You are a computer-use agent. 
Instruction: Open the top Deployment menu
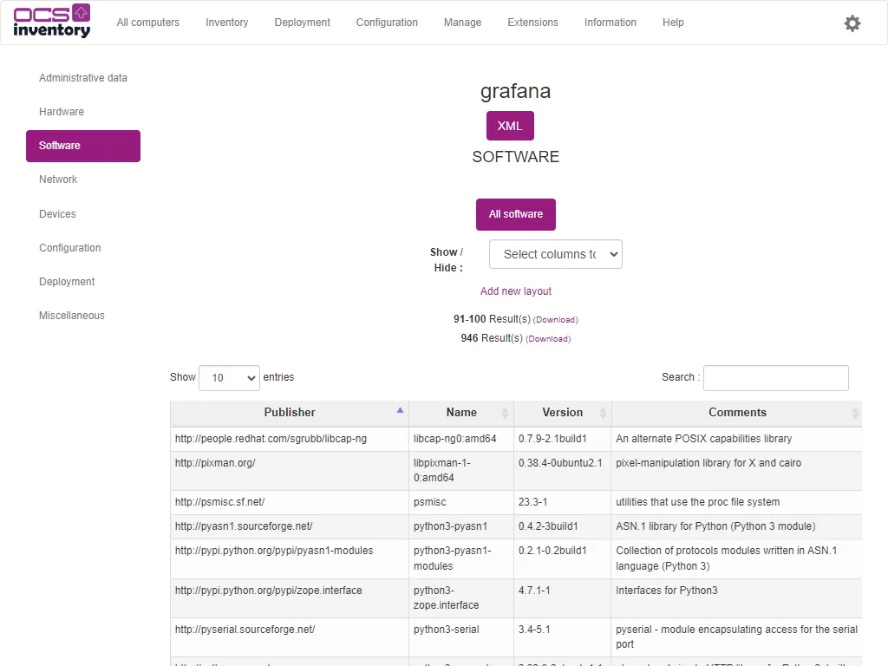click(x=302, y=23)
